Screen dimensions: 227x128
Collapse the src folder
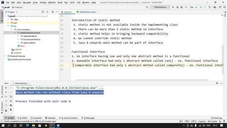(x=8, y=26)
